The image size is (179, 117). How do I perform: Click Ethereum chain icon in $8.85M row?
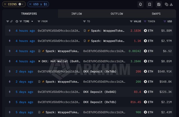(10, 61)
